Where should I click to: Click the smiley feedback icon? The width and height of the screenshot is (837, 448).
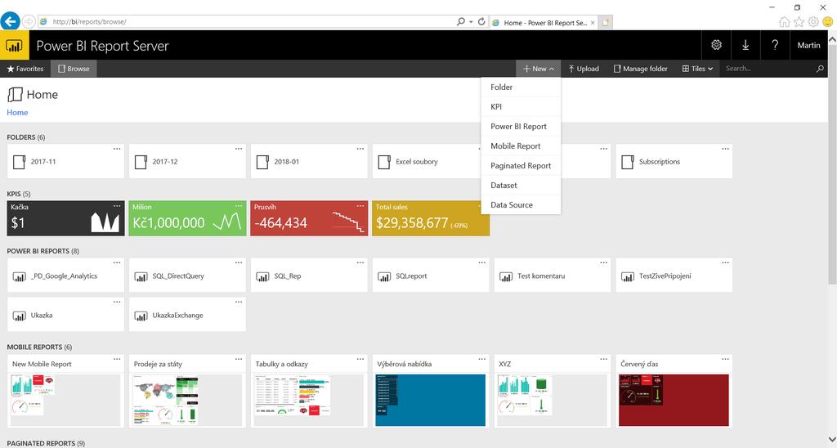[x=828, y=22]
